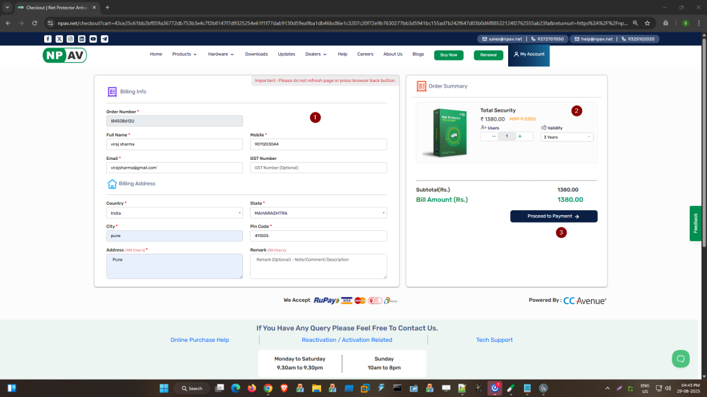Viewport: 707px width, 397px height.
Task: Click the LinkedIn icon in header
Action: click(81, 39)
